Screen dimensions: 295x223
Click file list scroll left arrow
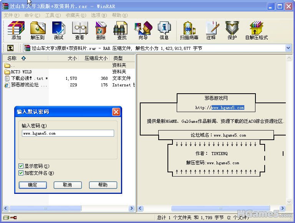6,208
